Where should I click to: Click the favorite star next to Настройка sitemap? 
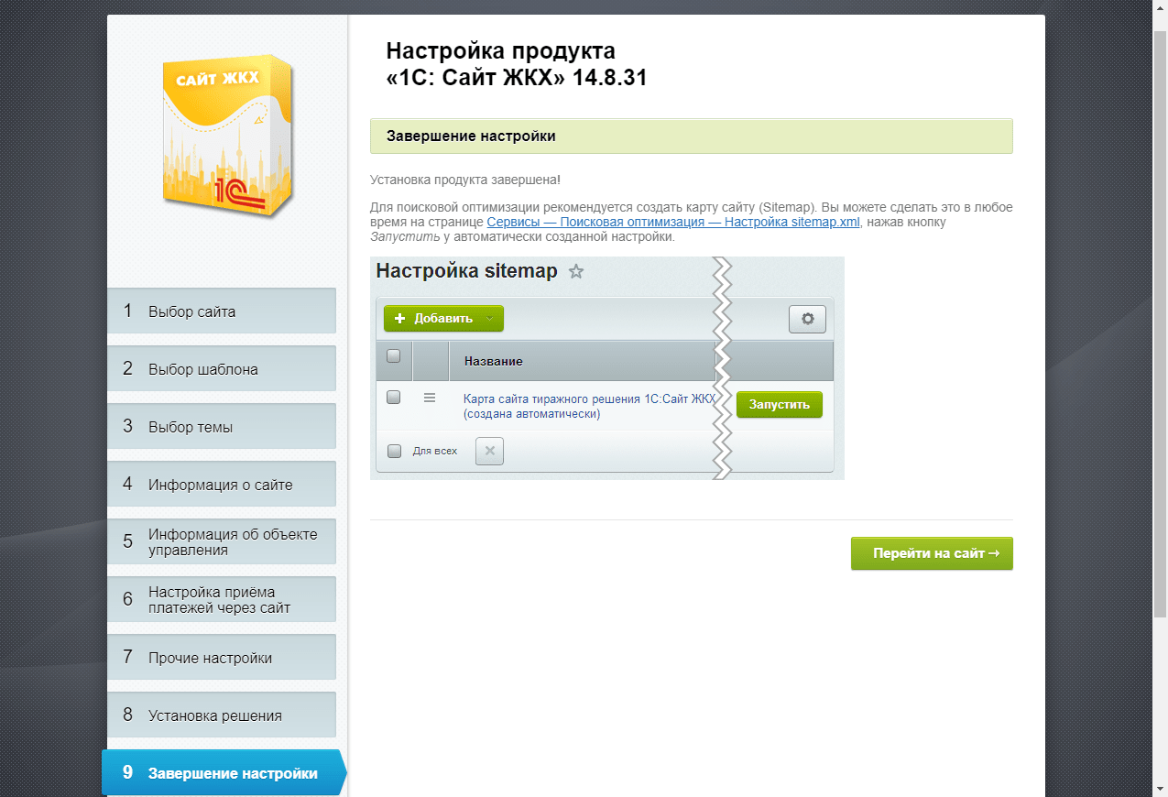coord(576,272)
